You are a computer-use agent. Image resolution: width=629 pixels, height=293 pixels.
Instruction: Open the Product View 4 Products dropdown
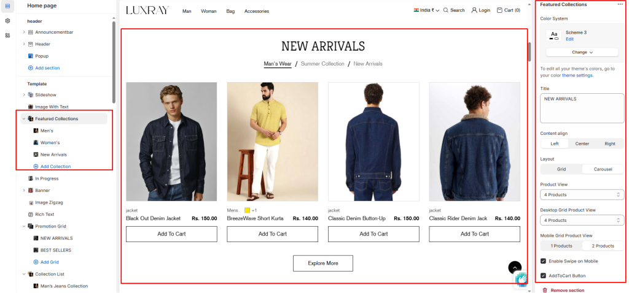[582, 194]
